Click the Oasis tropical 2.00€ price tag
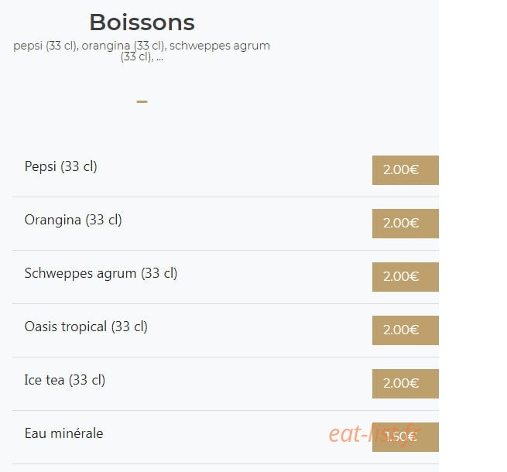 [x=405, y=330]
